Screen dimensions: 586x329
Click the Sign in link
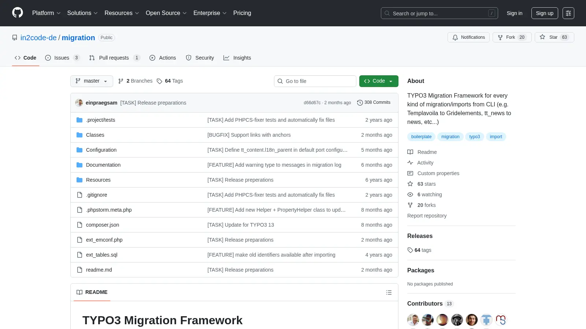tap(515, 13)
